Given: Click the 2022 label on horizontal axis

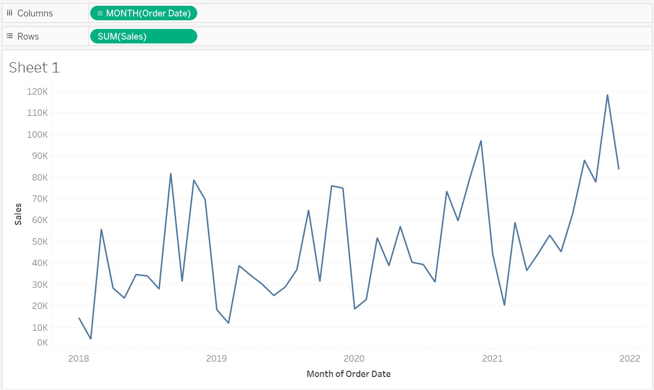Looking at the screenshot, I should 630,358.
